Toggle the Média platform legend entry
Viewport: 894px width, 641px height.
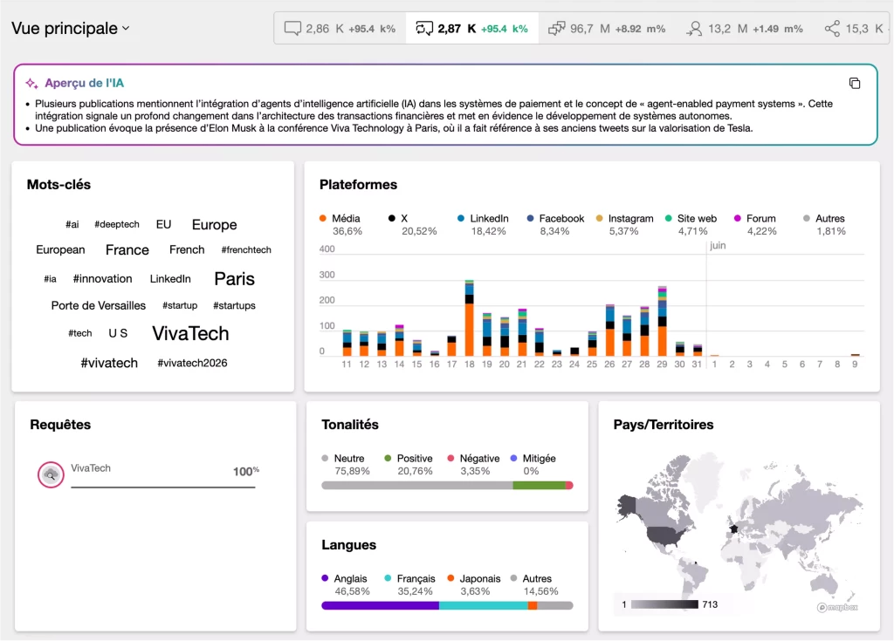click(340, 224)
